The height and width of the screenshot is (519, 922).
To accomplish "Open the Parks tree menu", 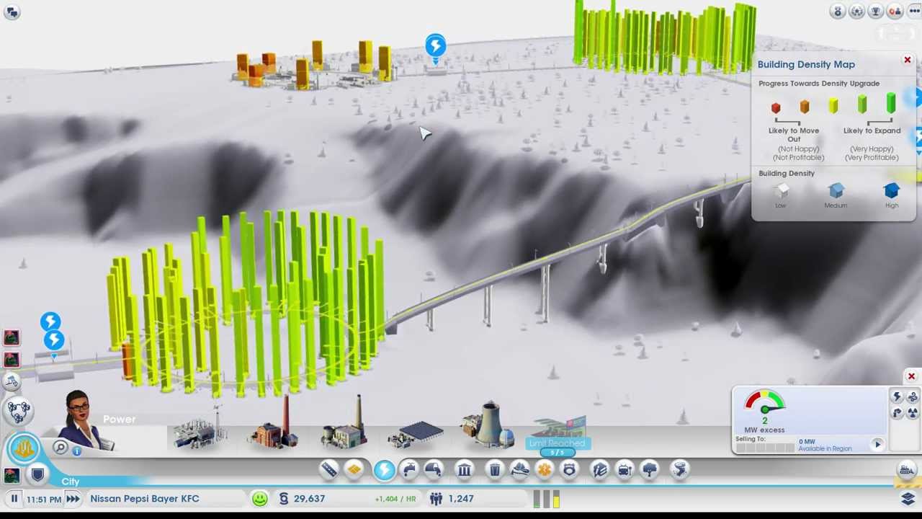I will tap(650, 470).
